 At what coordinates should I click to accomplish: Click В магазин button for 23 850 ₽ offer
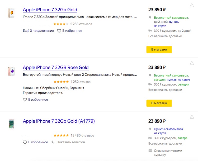(x=159, y=50)
